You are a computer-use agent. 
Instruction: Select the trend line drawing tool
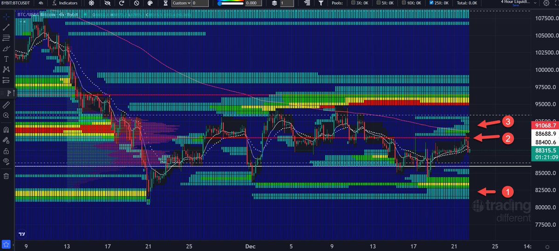[x=6, y=27]
